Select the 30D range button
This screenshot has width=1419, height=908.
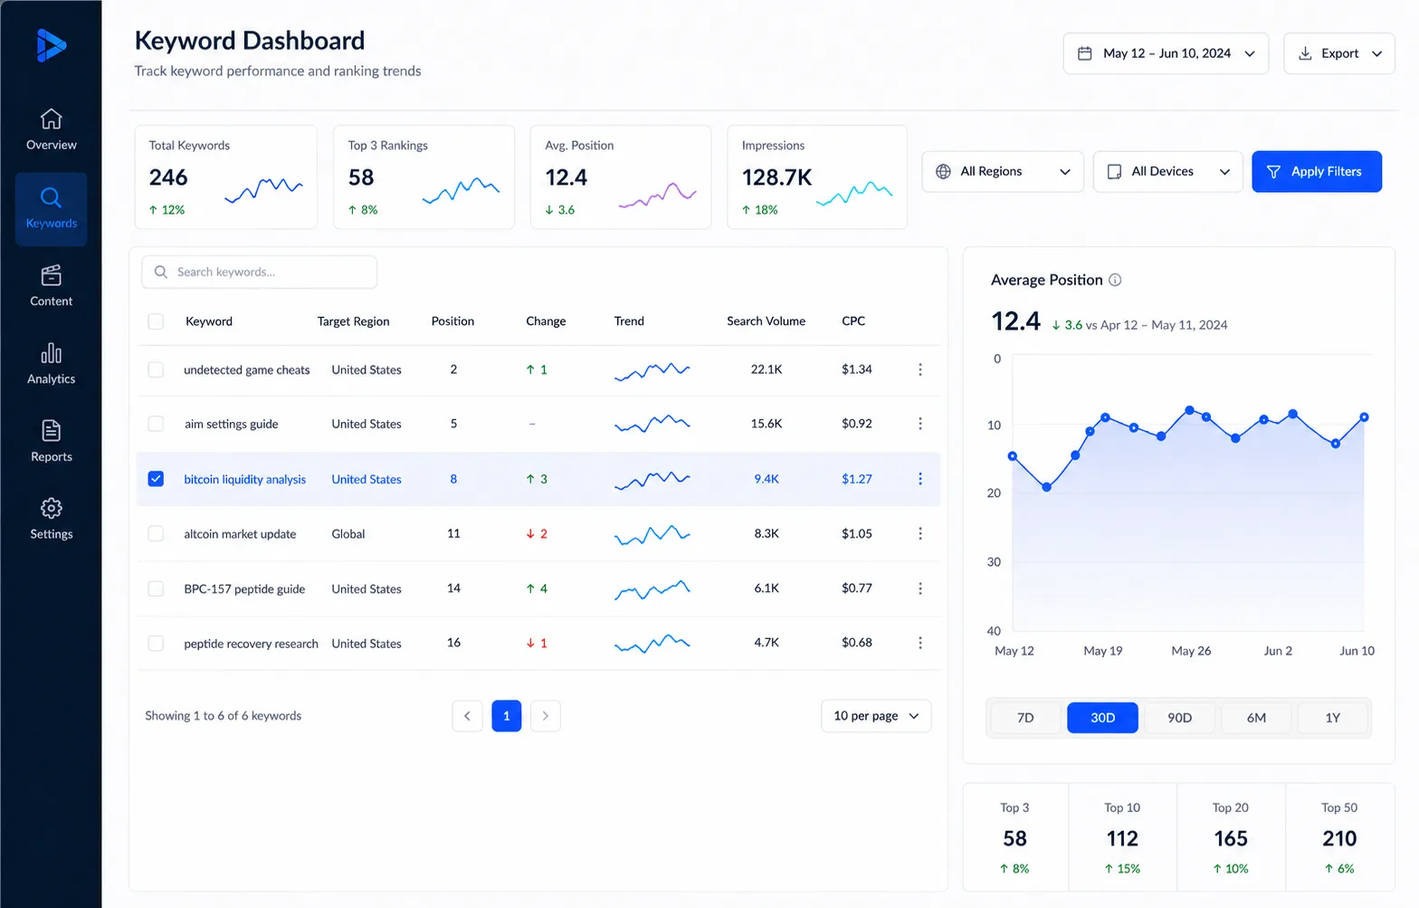pos(1102,718)
